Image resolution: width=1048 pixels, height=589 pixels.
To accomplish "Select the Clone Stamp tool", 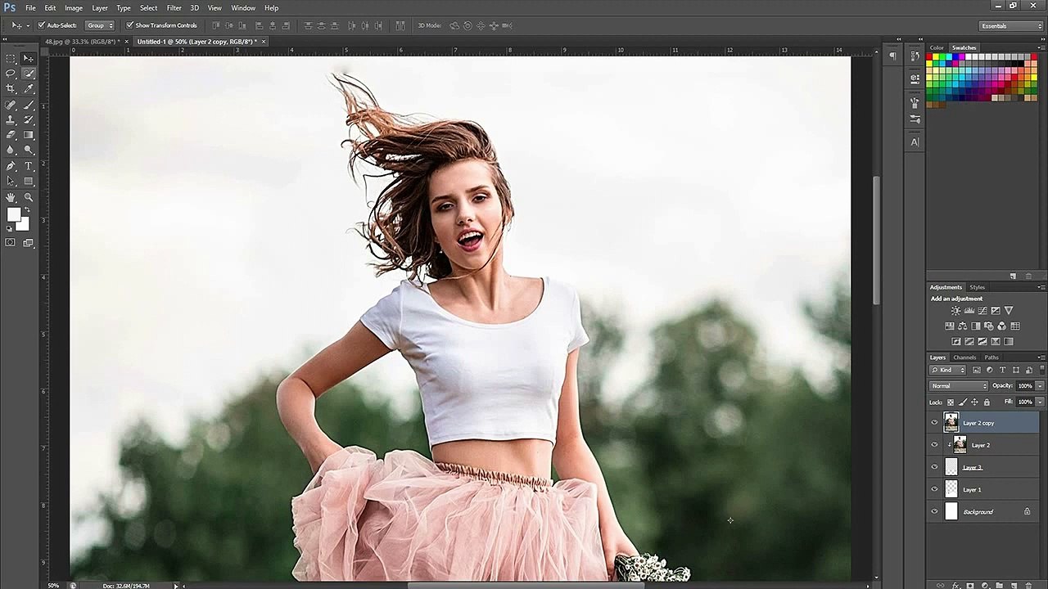I will click(x=11, y=119).
